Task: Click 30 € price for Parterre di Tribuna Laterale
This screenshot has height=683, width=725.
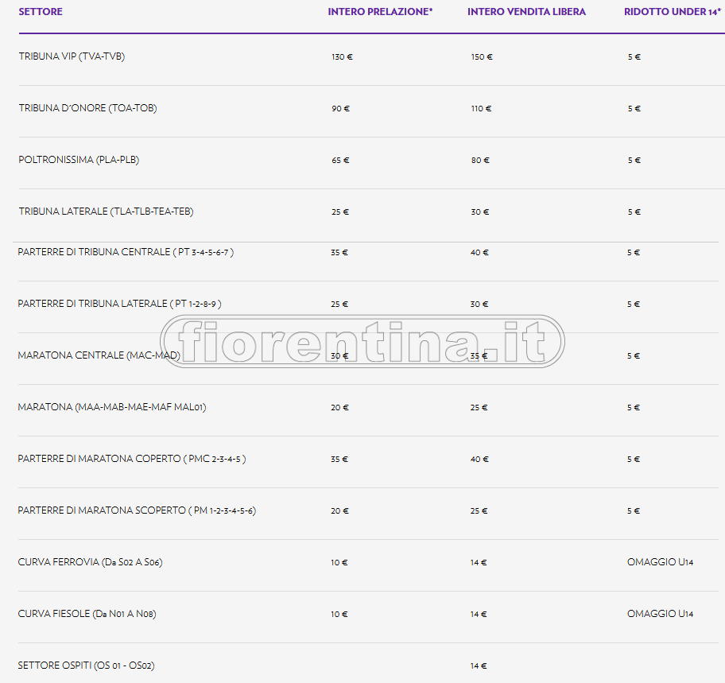Action: coord(479,305)
